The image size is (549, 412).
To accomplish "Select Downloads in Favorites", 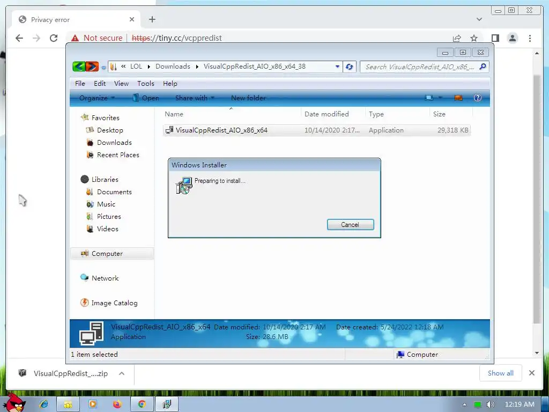I will click(114, 143).
